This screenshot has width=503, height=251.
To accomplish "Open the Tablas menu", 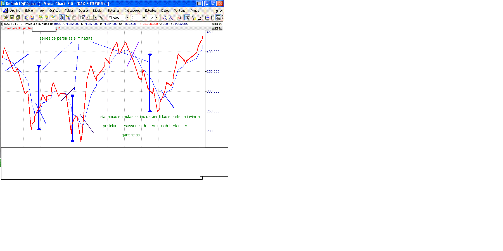I will [69, 11].
